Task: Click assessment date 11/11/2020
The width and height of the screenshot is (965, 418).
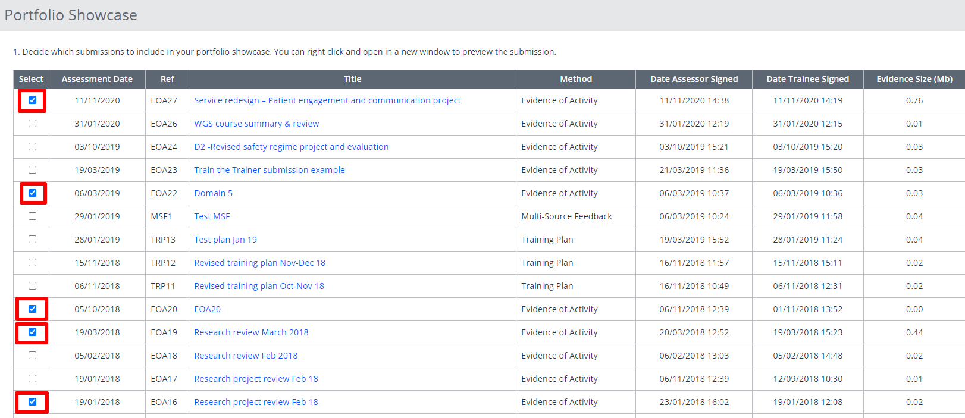Action: pos(97,100)
